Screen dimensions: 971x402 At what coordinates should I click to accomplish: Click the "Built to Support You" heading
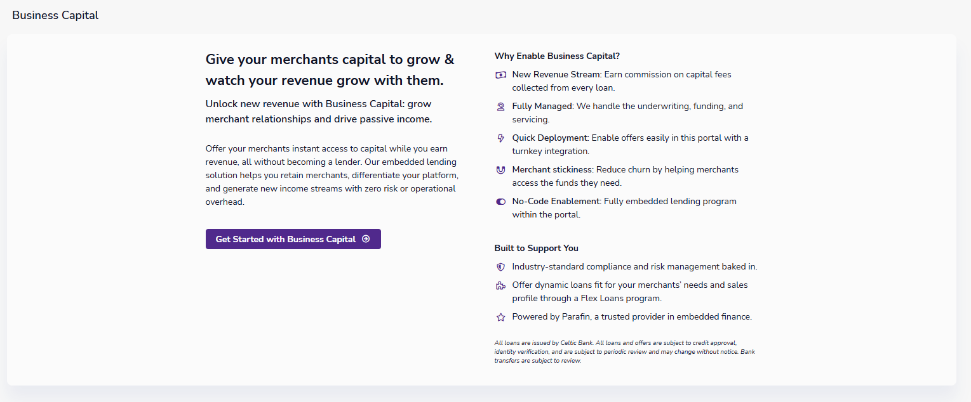[536, 248]
